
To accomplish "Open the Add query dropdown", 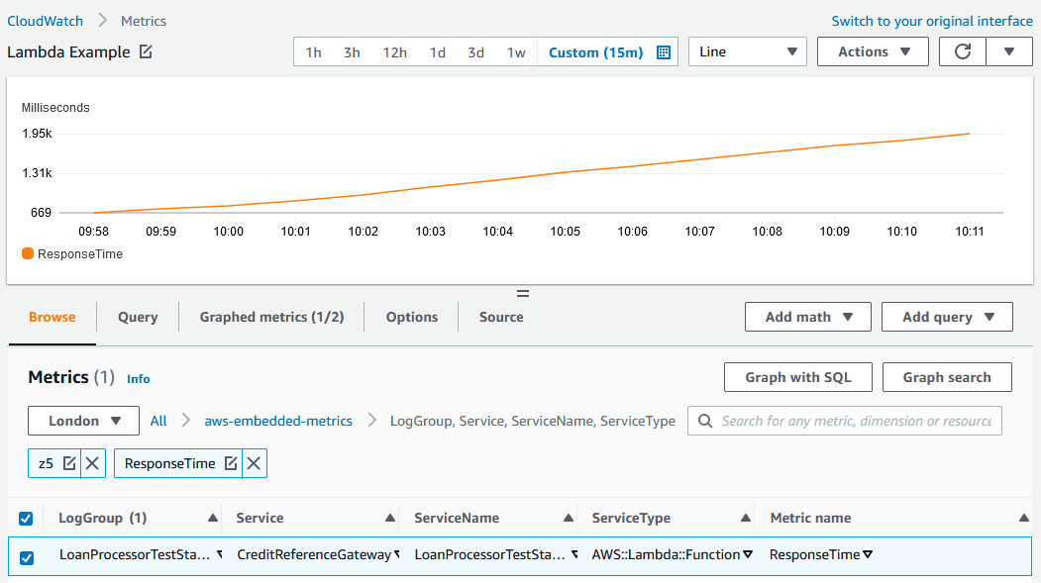I will click(x=947, y=317).
